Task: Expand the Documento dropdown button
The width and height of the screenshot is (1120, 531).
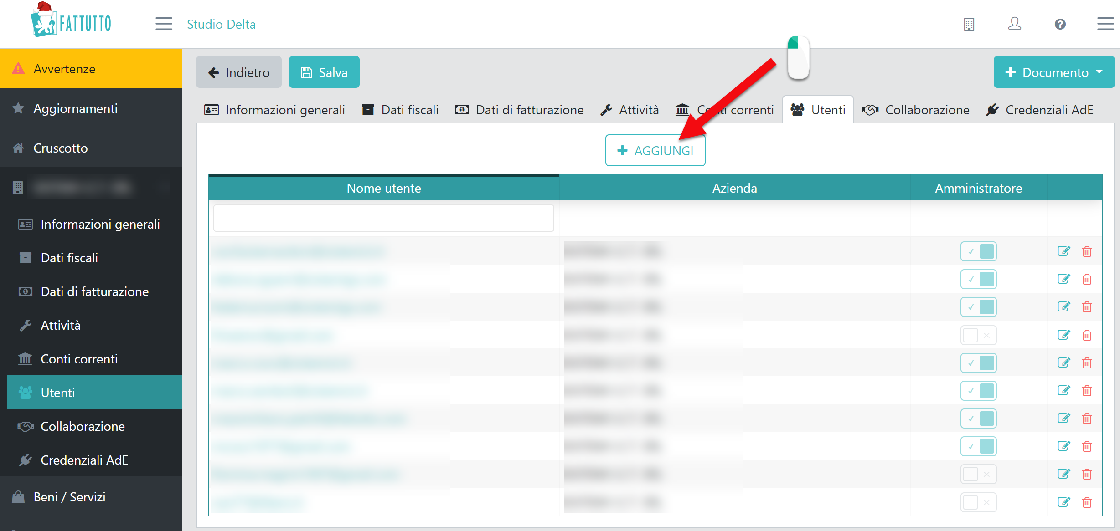Action: [x=1054, y=72]
